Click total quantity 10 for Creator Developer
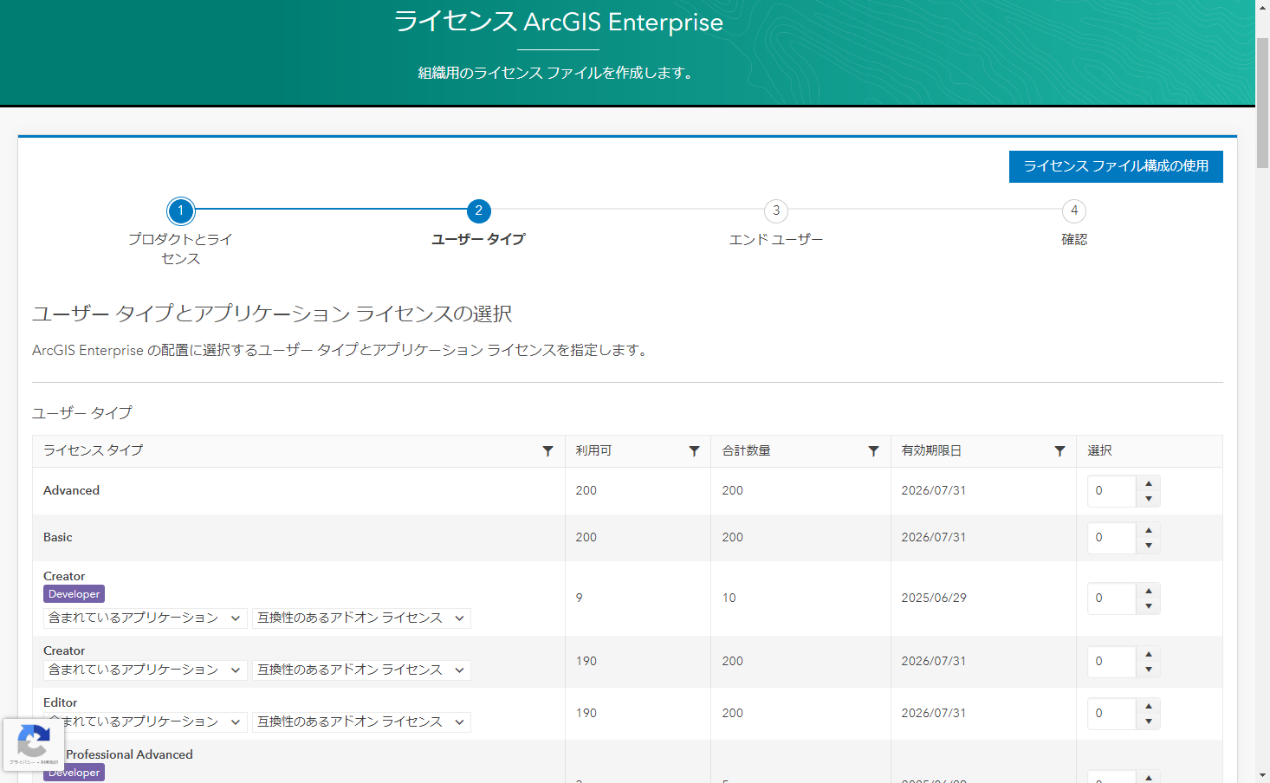This screenshot has width=1270, height=783. 729,598
